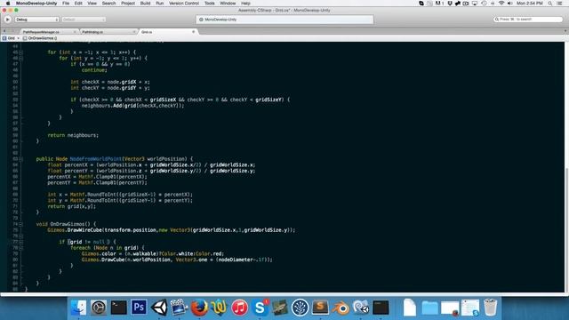
Task: Open the Run menu
Action: point(160,4)
